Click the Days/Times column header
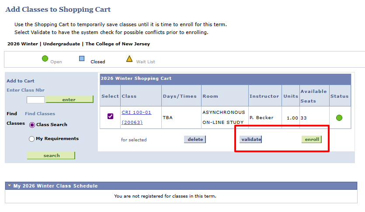The image size is (365, 212). click(x=180, y=96)
